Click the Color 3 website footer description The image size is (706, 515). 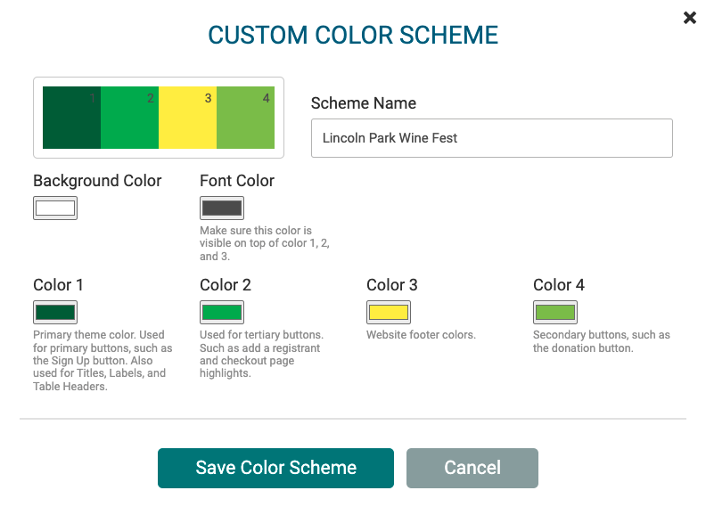point(421,335)
